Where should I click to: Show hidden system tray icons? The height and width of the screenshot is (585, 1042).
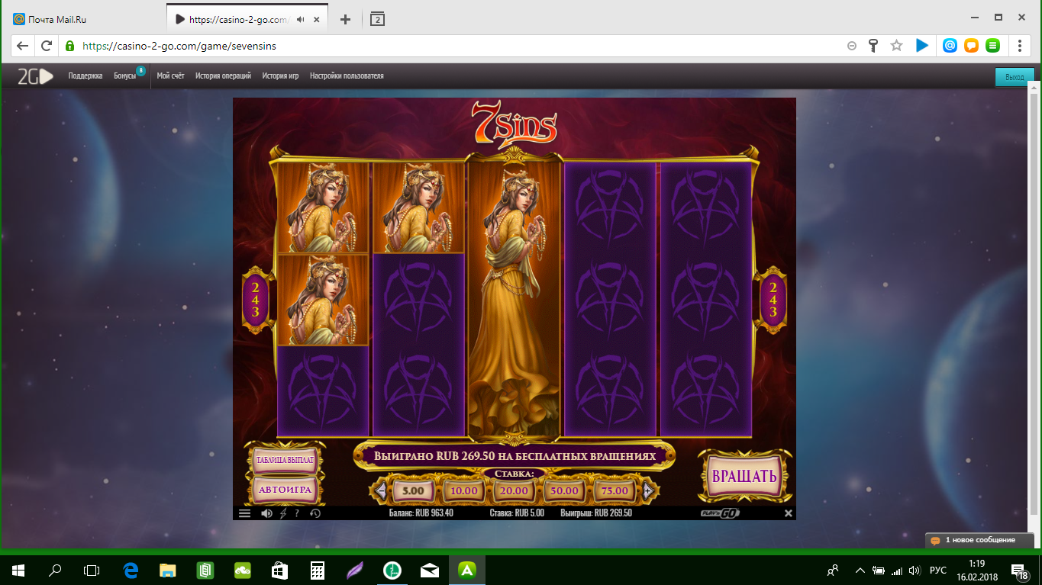pyautogui.click(x=860, y=570)
